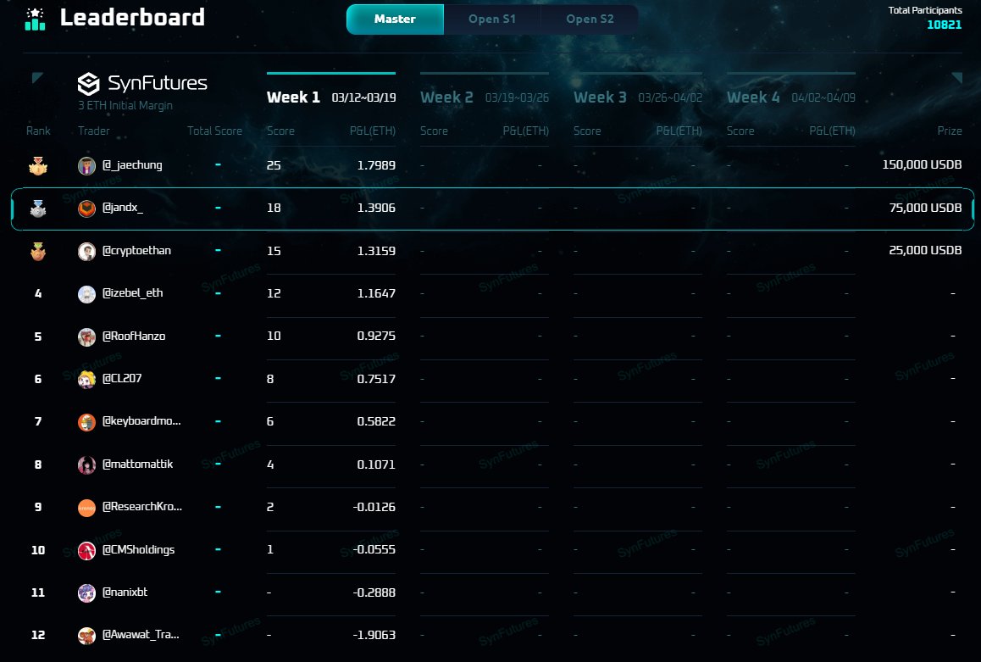Viewport: 981px width, 662px height.
Task: Click P&L value 1.1647
Action: pos(376,293)
